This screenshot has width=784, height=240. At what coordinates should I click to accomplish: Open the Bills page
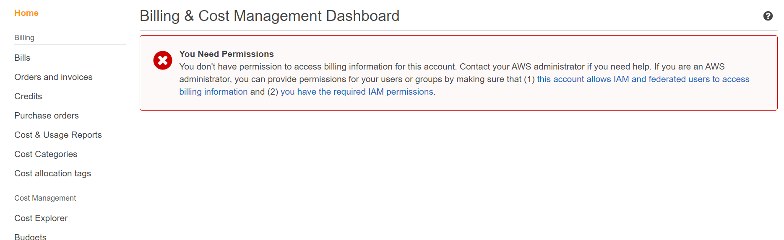22,58
